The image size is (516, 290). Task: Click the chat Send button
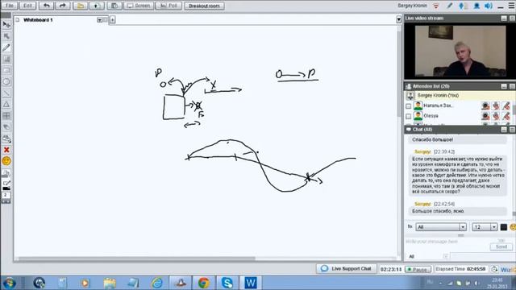point(501,246)
